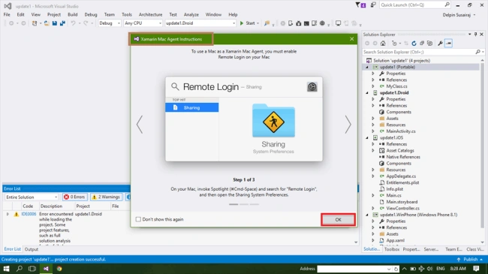Open the Analyze menu
This screenshot has height=274, width=488.
tap(191, 14)
